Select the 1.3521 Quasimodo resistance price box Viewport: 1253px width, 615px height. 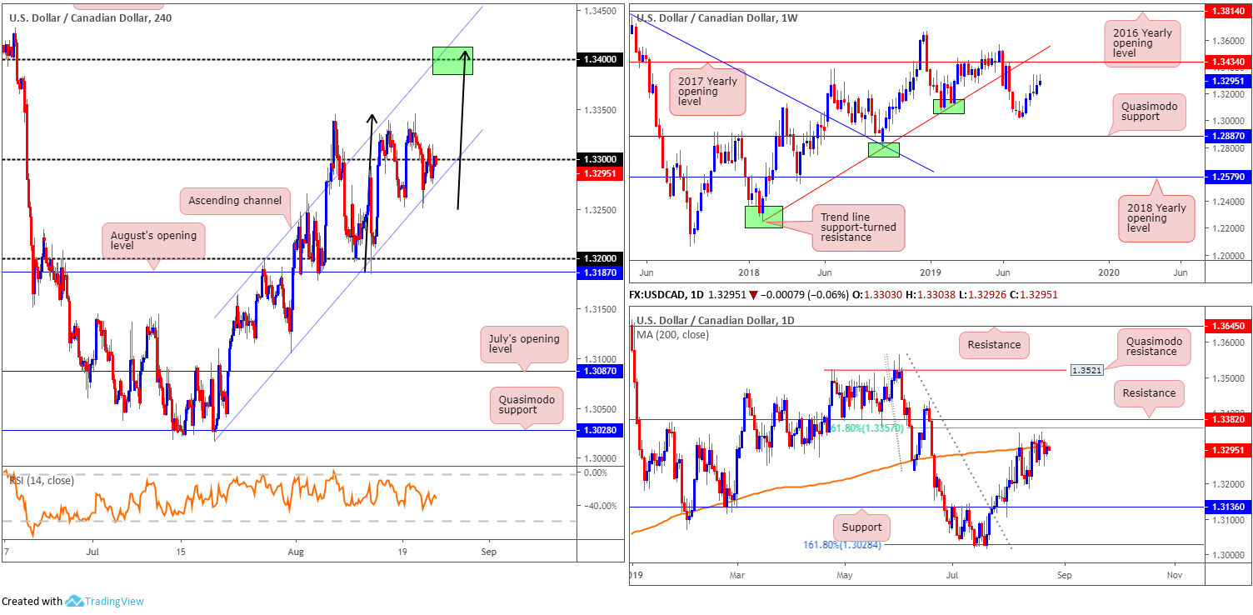1085,370
